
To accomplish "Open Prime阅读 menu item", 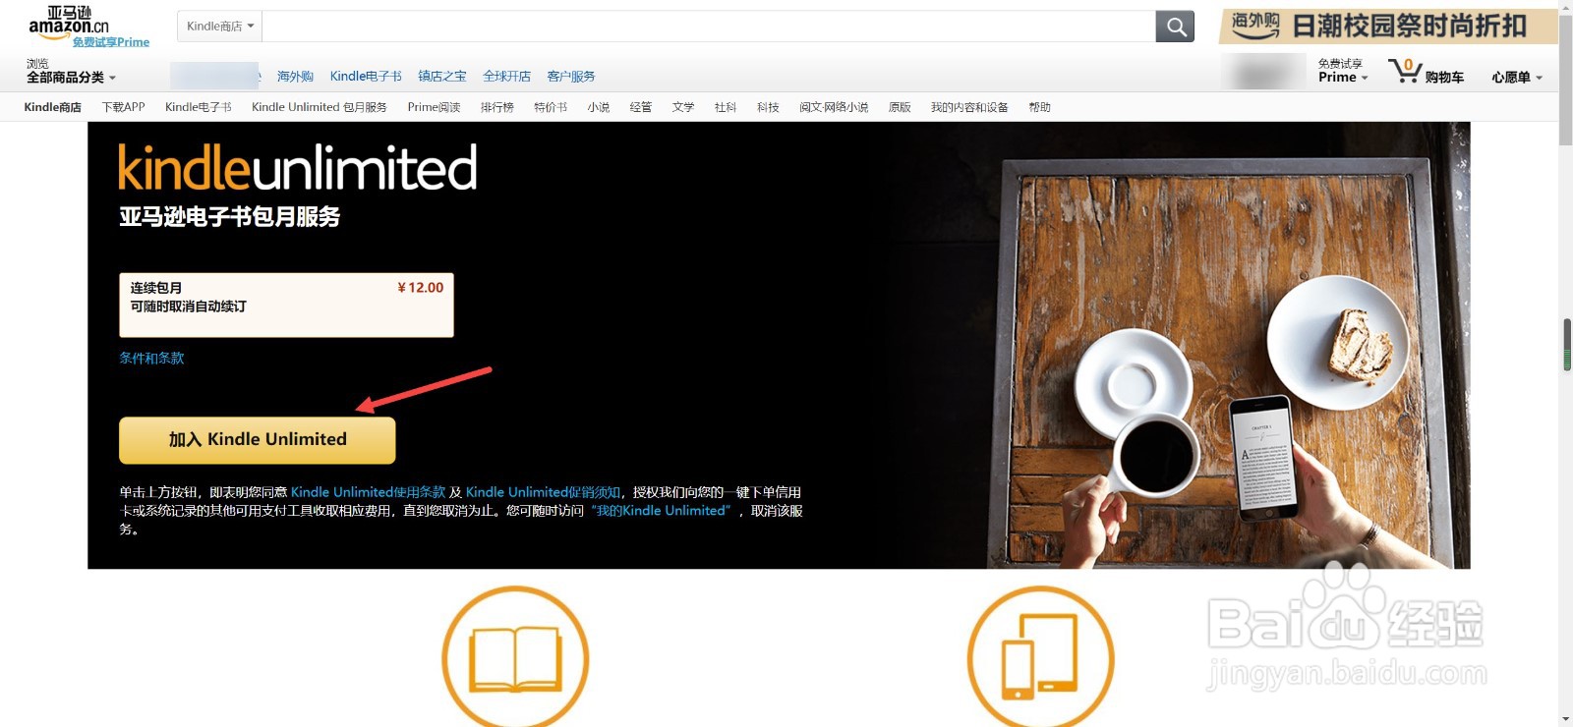I will (435, 107).
